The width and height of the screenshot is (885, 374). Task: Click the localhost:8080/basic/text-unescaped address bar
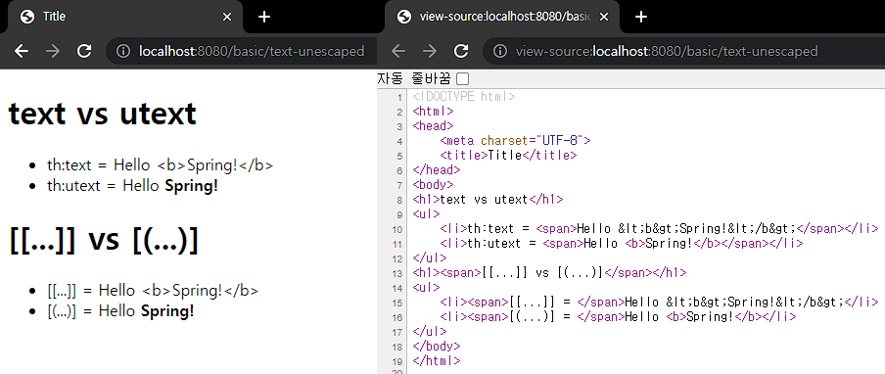[252, 51]
